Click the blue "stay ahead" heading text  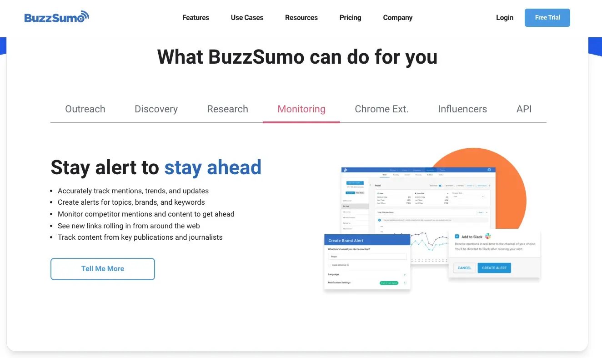pyautogui.click(x=213, y=167)
